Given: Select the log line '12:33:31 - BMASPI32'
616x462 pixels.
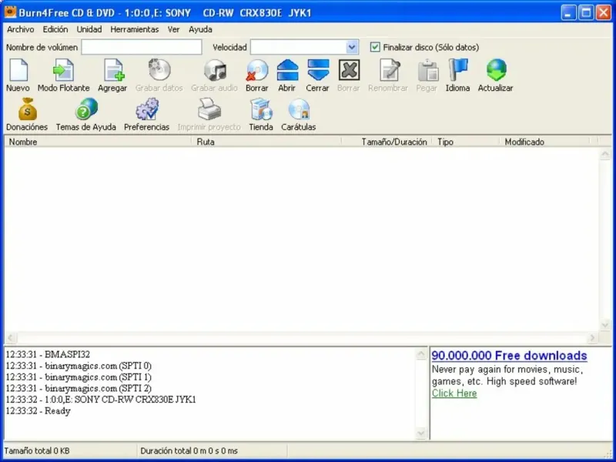Looking at the screenshot, I should (48, 354).
